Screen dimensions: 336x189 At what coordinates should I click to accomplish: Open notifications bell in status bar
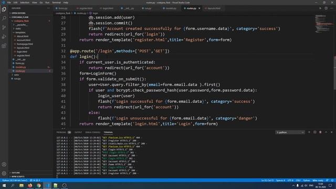(332, 181)
